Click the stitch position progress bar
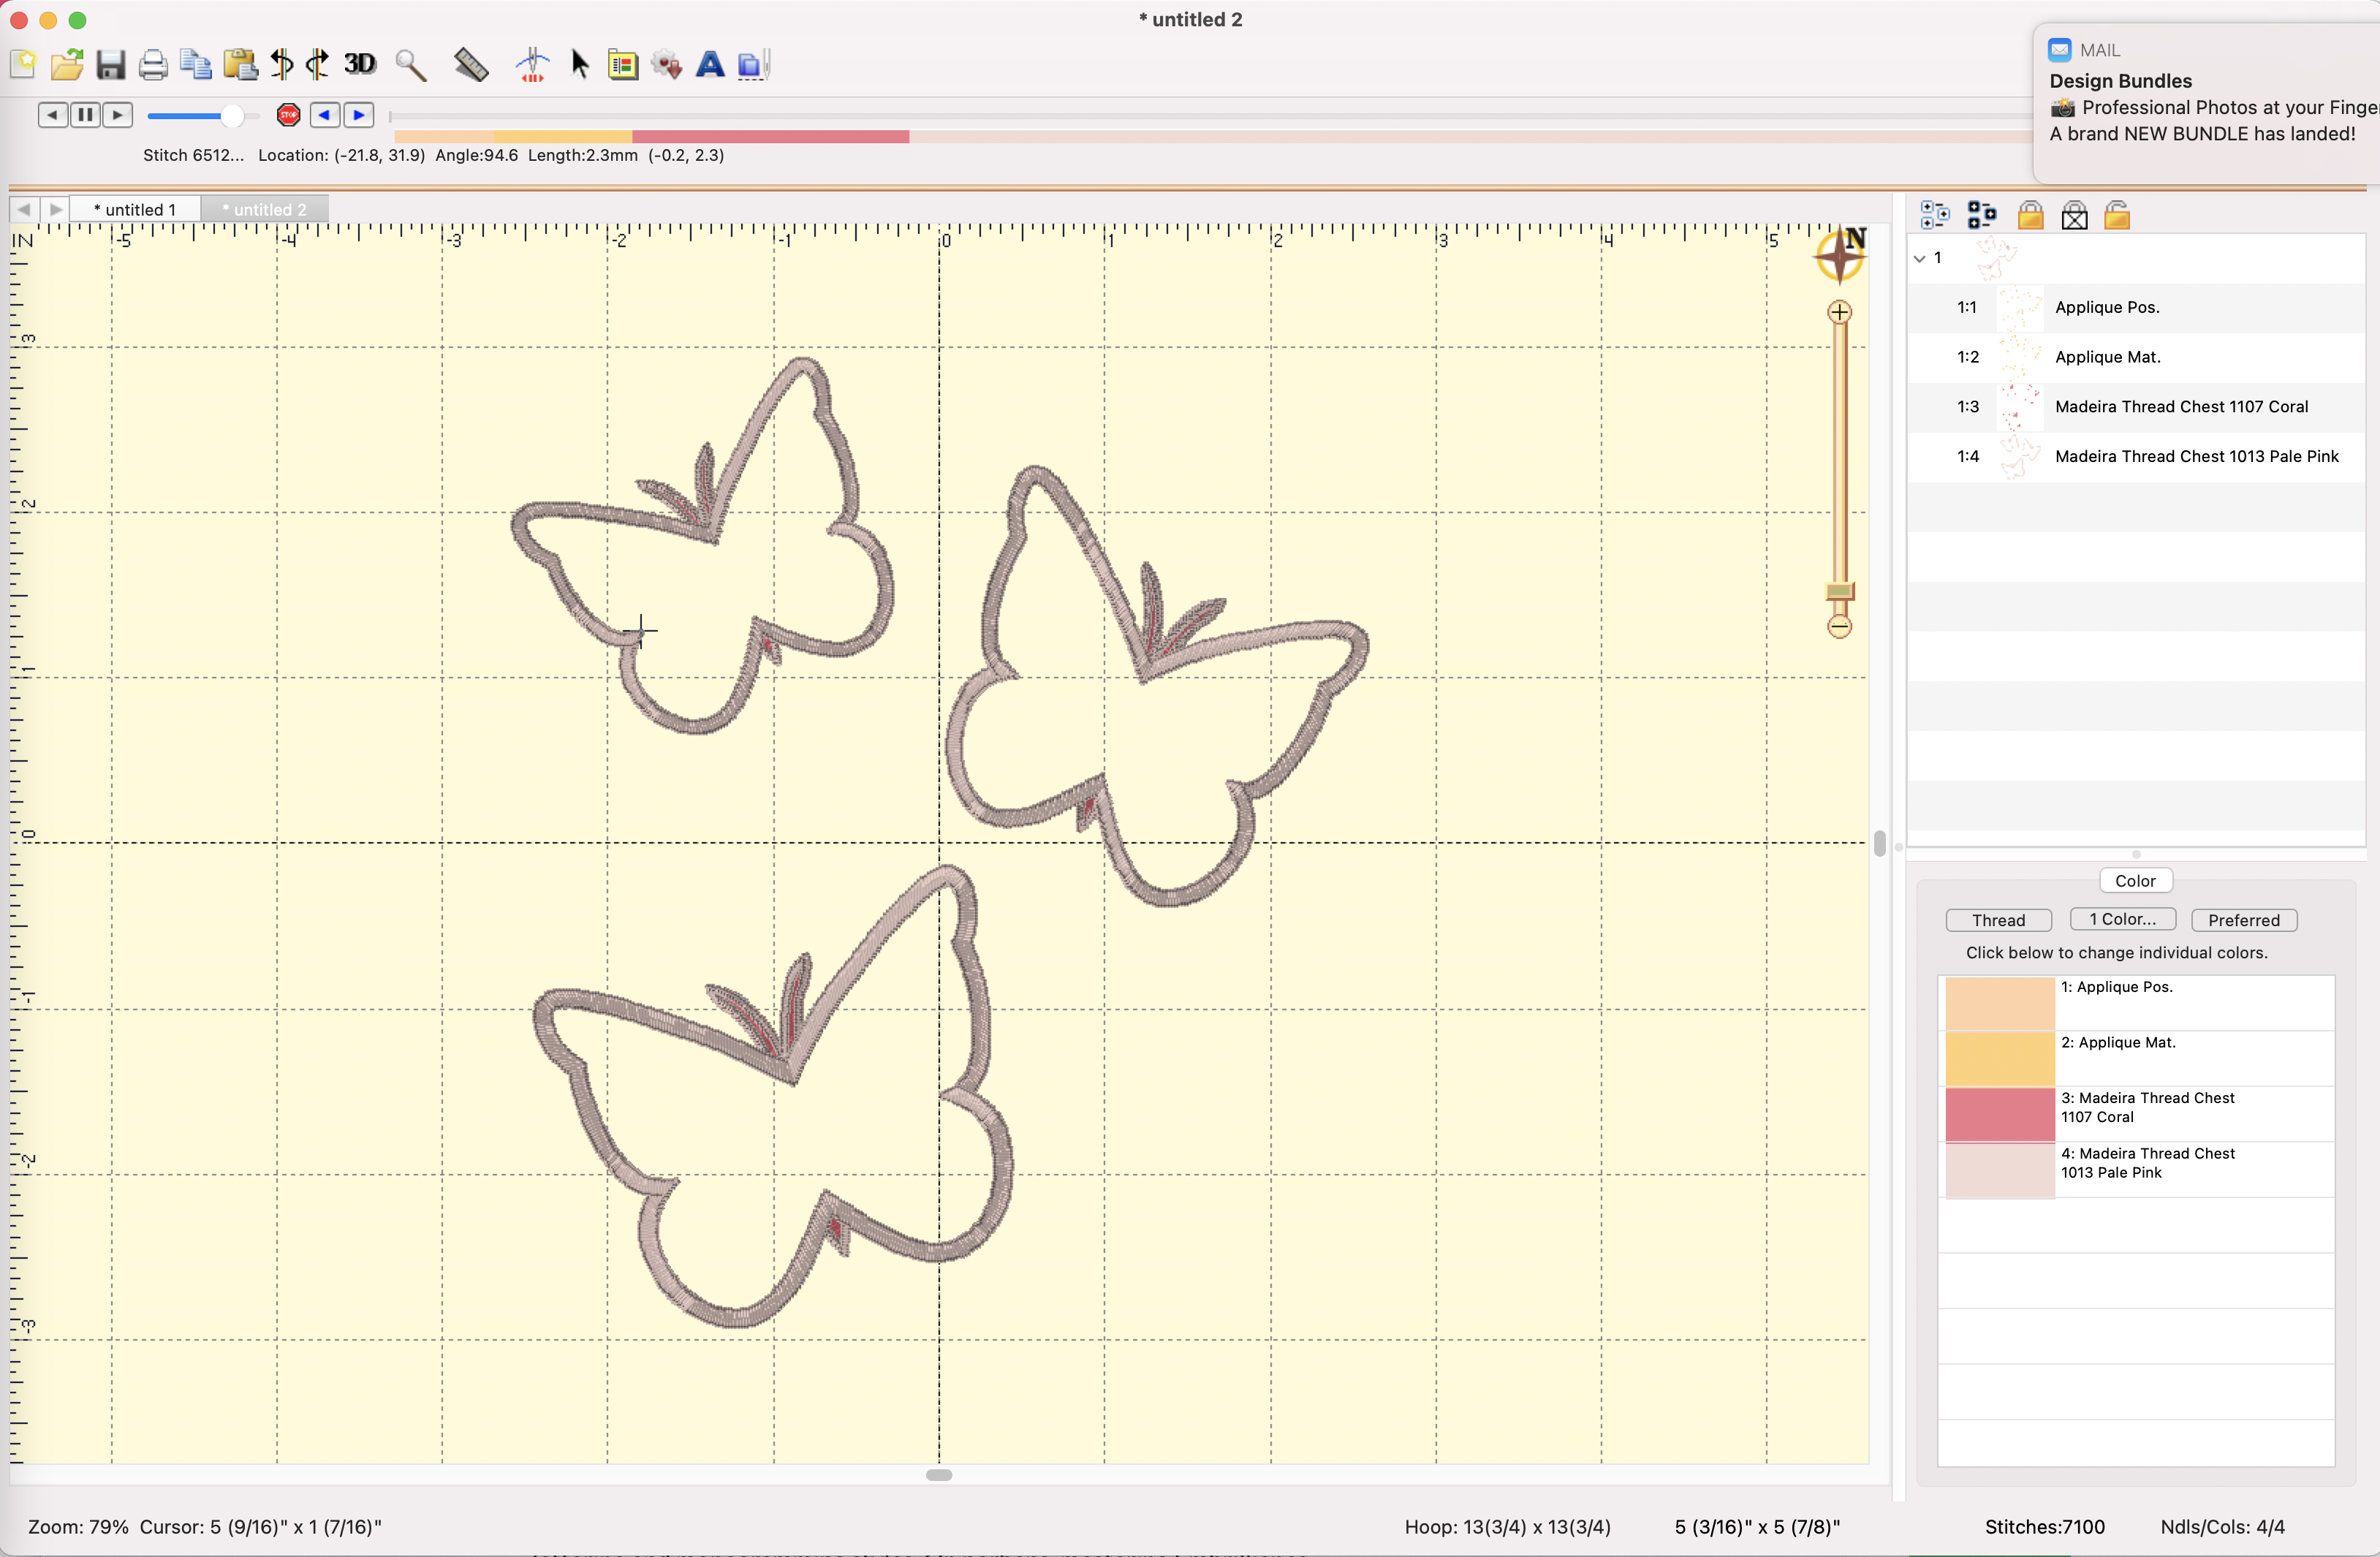This screenshot has height=1557, width=2380. pos(1210,117)
